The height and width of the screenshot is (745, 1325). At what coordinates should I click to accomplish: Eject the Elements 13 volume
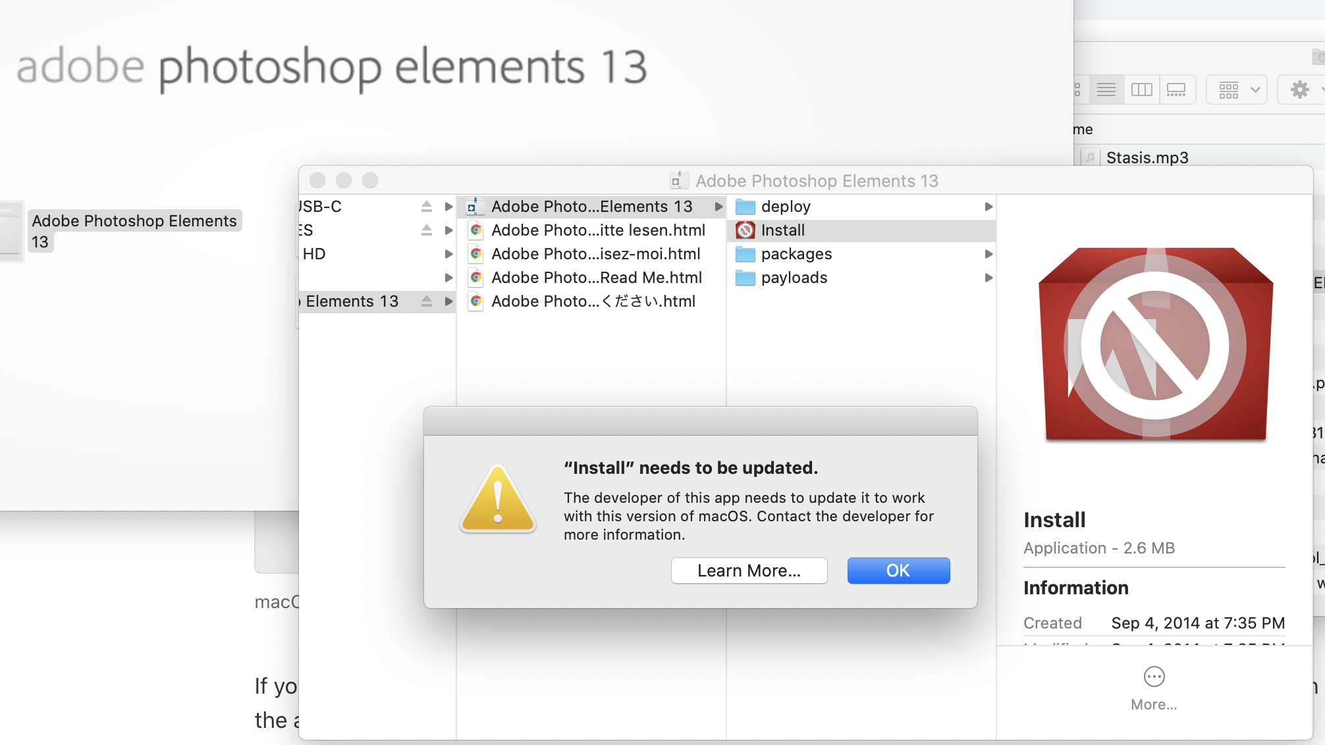pos(427,301)
